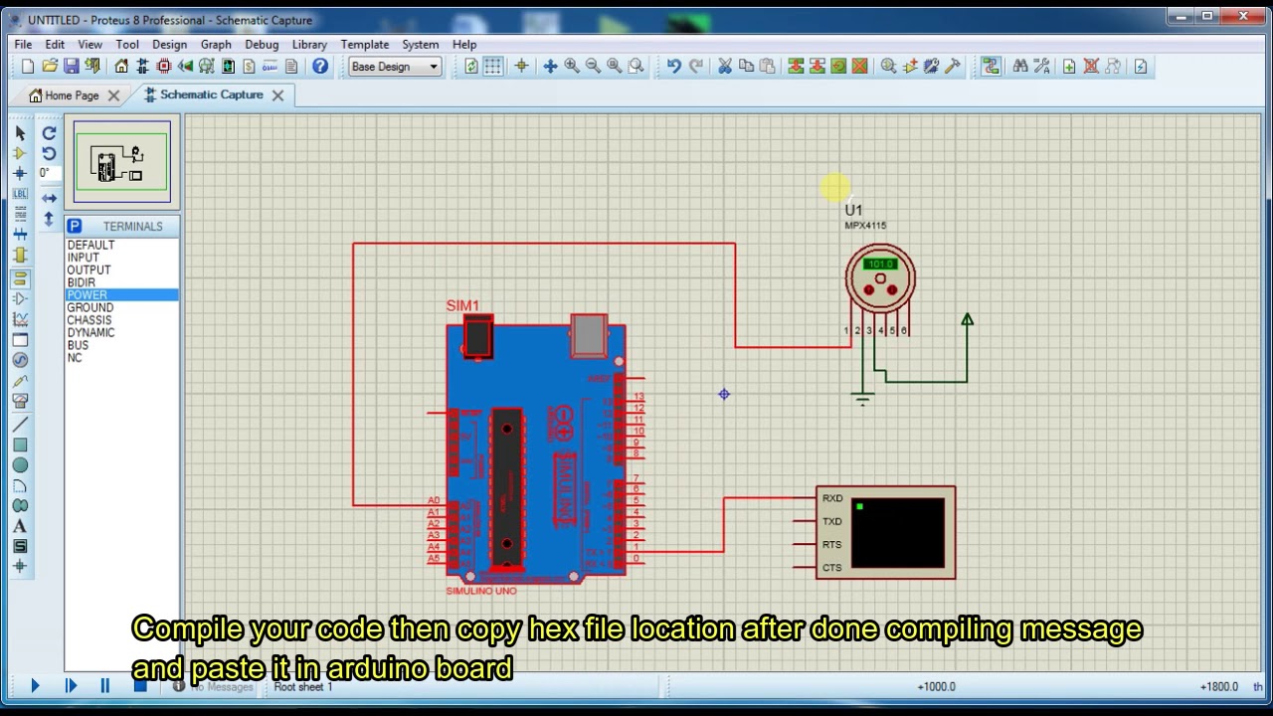Choose the Component mode tool
Screen dimensions: 1273x716
click(x=20, y=153)
